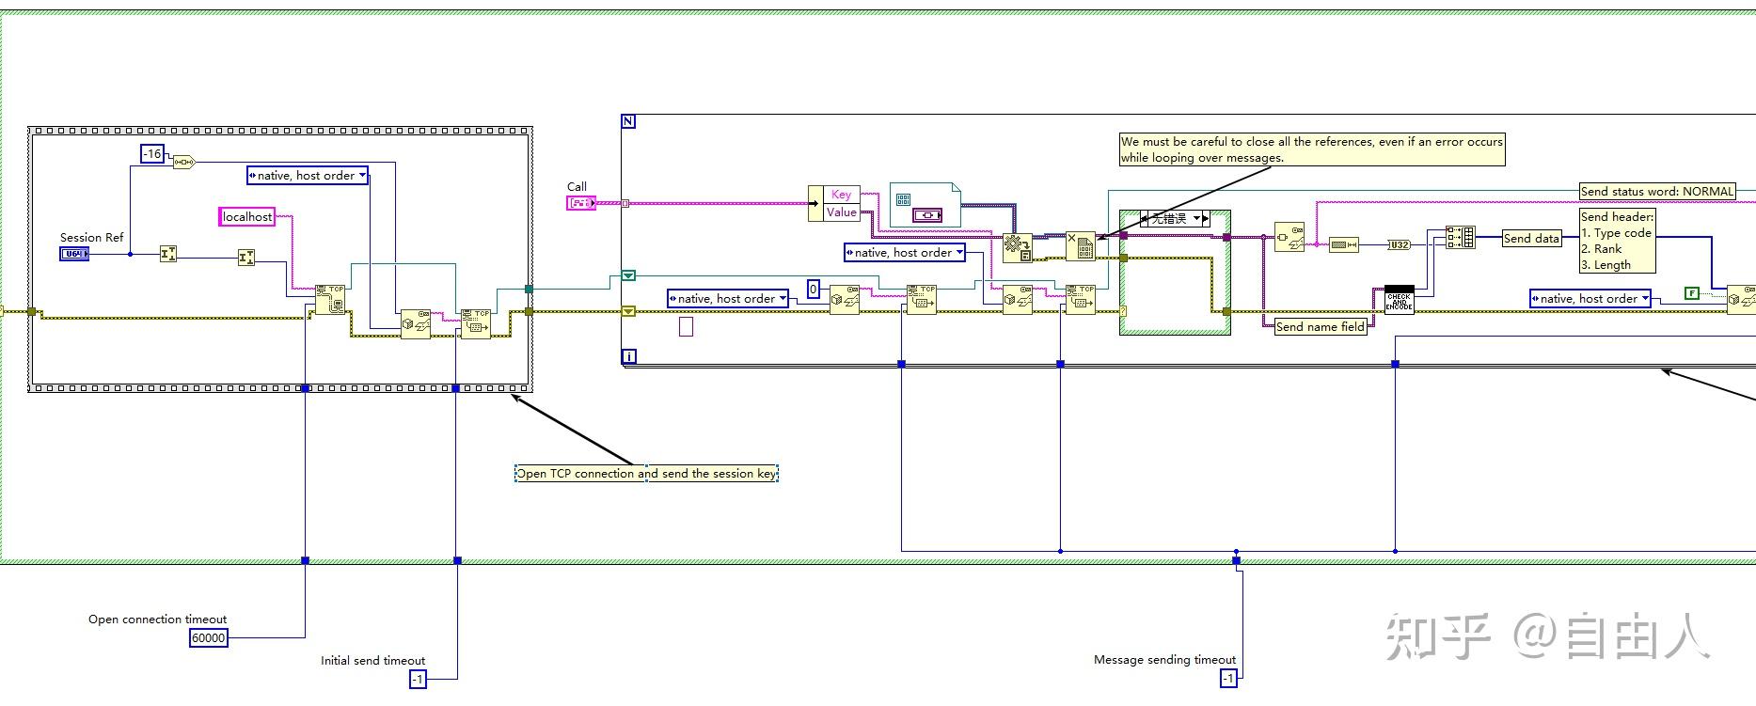
Task: Toggle the green F boolean constant
Action: [x=1692, y=293]
